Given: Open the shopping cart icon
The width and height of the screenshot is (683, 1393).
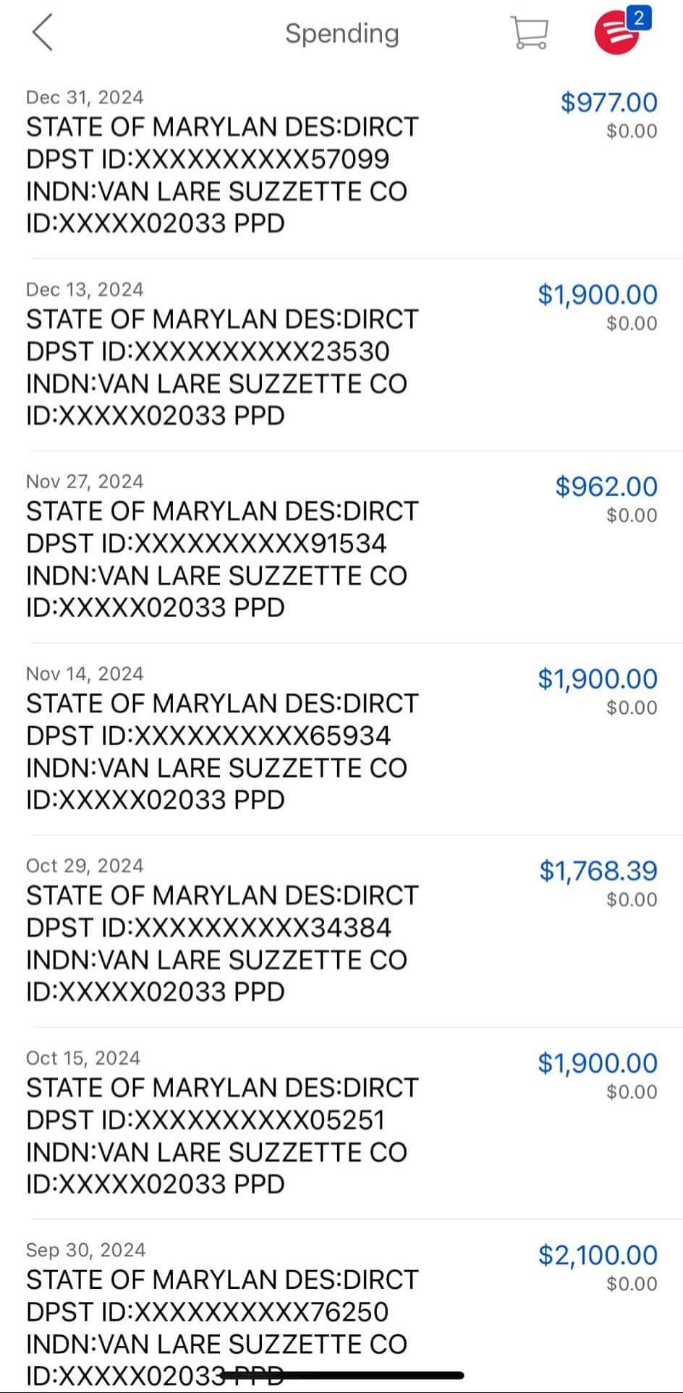Looking at the screenshot, I should (x=529, y=33).
